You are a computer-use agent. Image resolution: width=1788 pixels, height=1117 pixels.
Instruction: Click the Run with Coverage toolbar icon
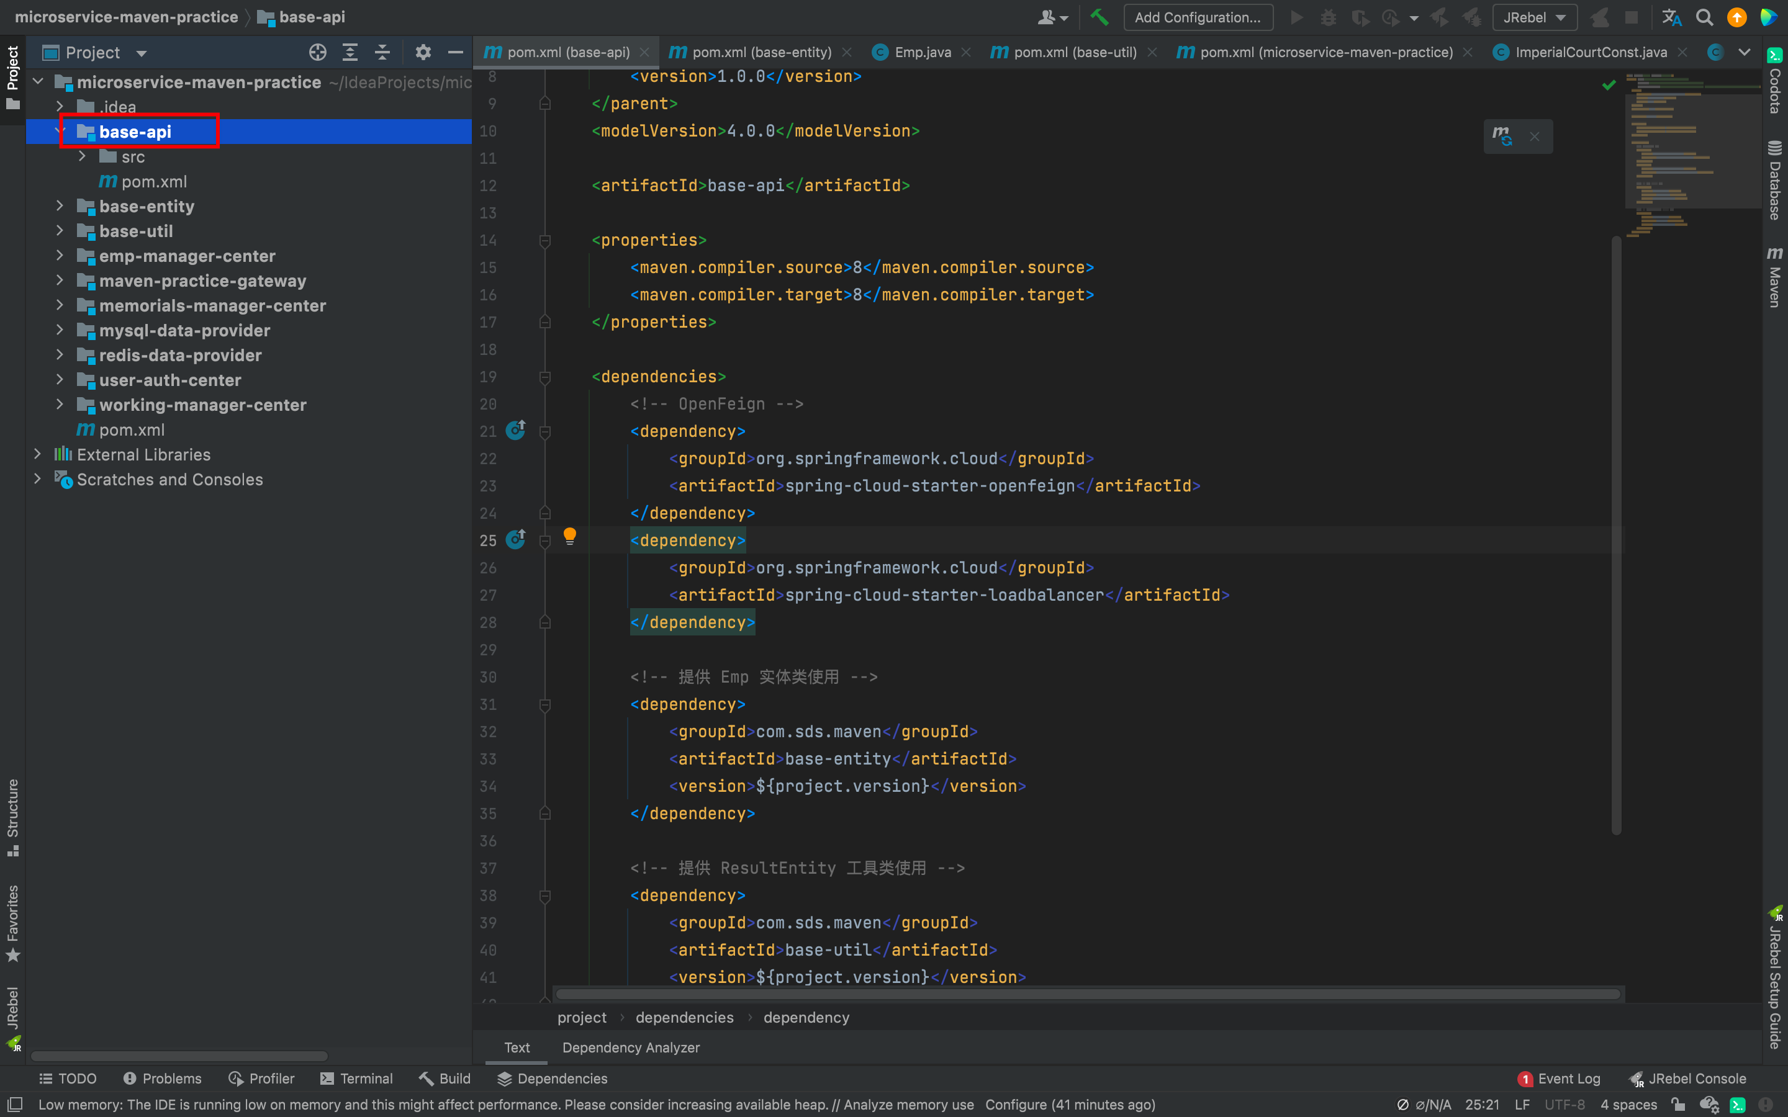coord(1360,17)
